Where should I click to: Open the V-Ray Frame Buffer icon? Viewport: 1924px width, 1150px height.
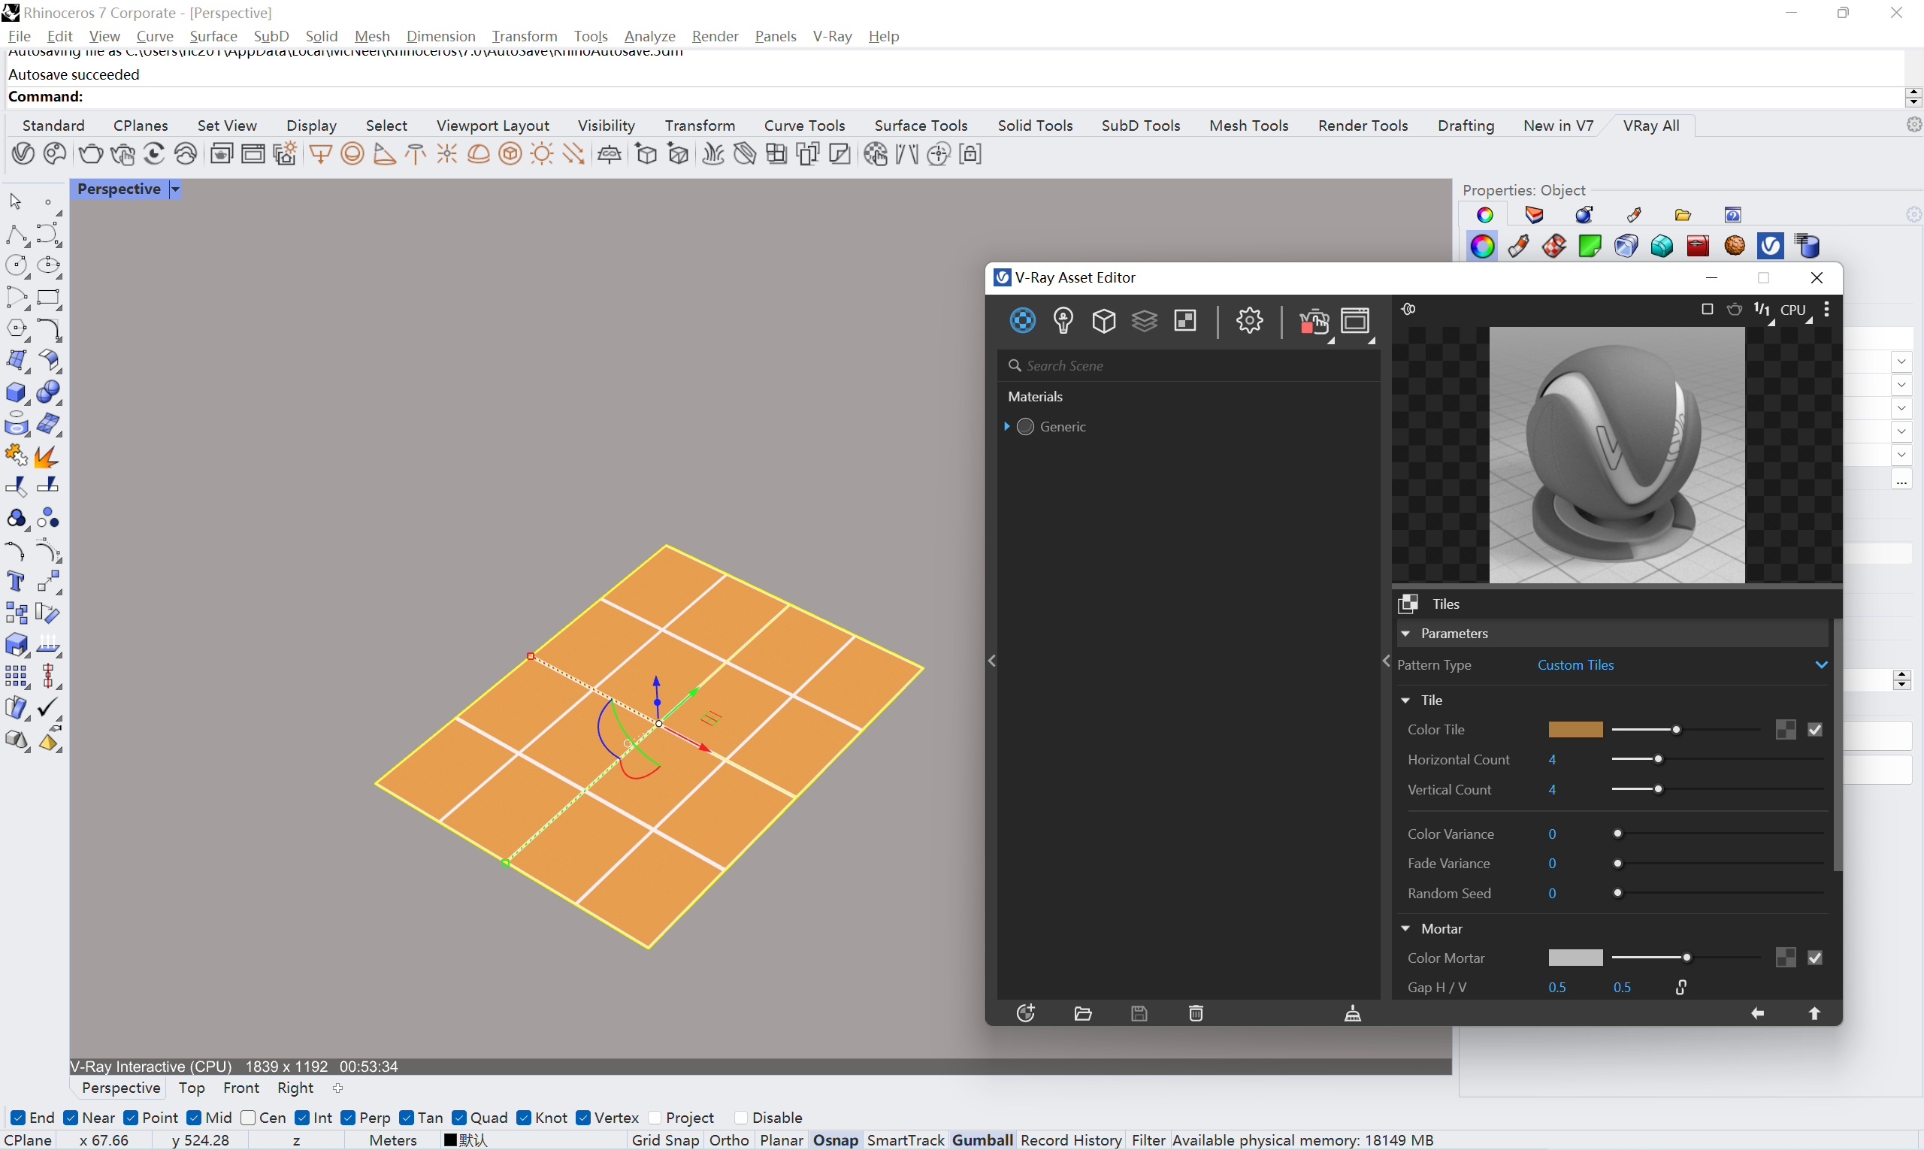(x=1354, y=321)
